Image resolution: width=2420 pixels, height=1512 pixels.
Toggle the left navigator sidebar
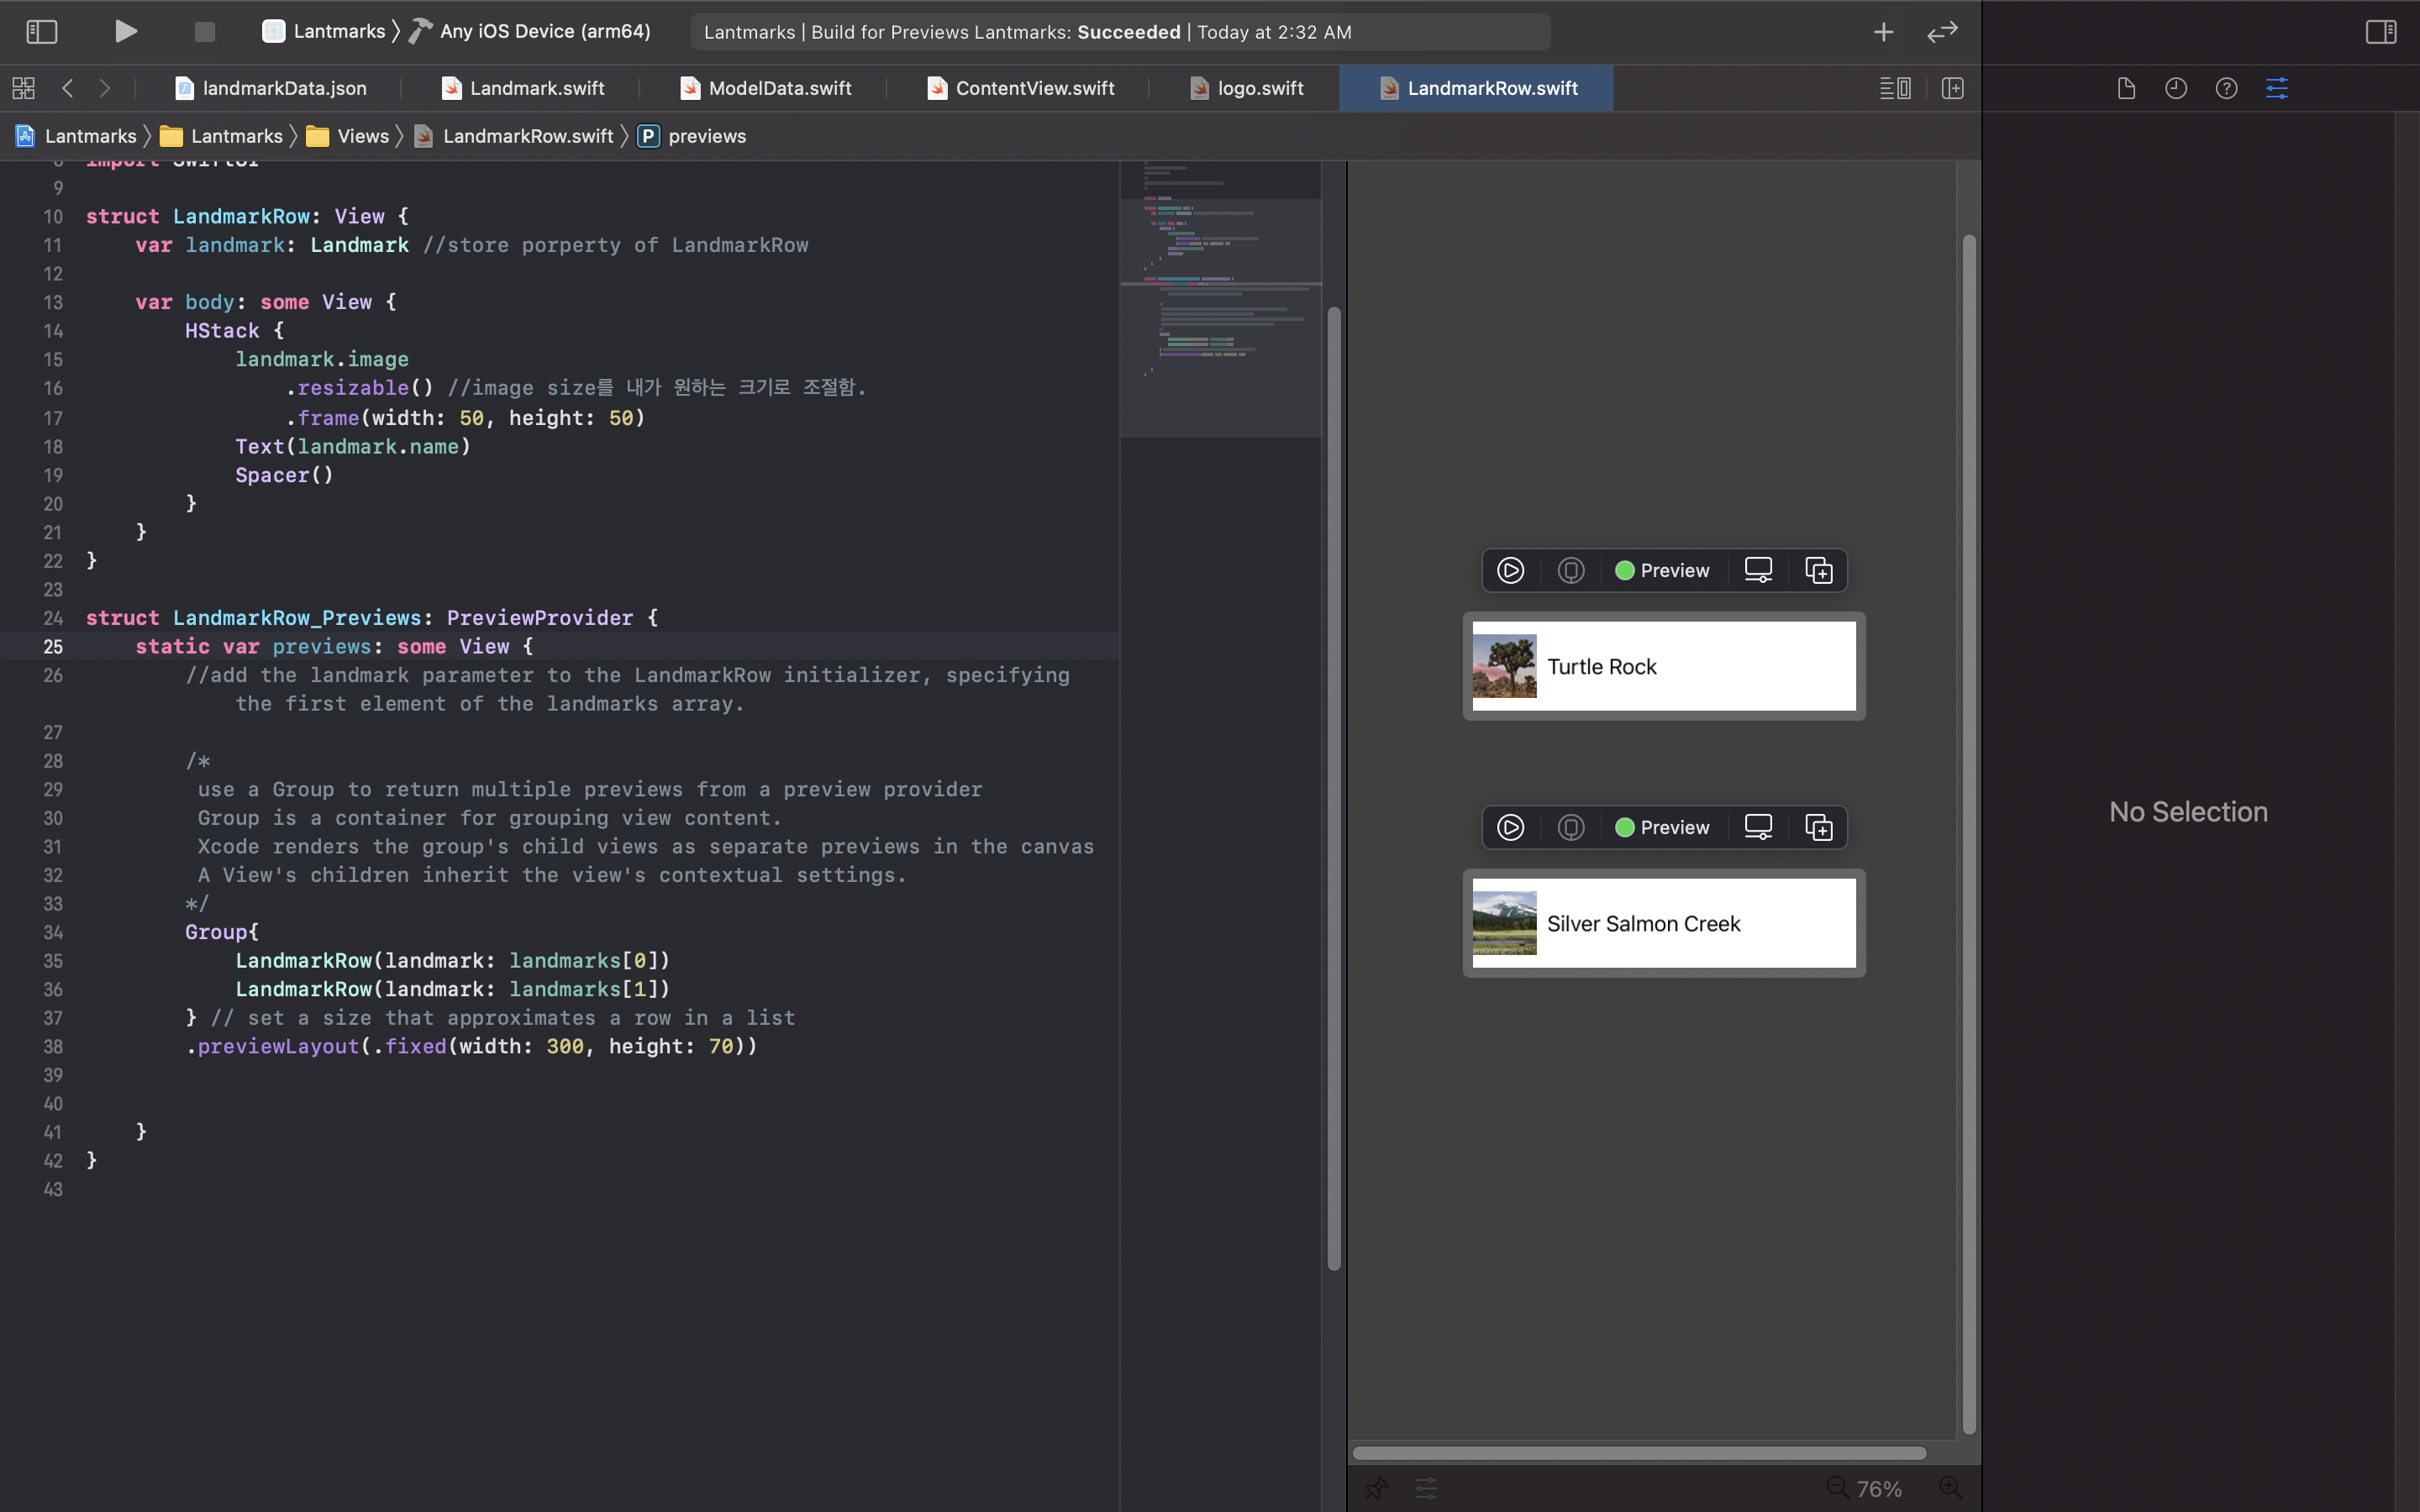(41, 32)
